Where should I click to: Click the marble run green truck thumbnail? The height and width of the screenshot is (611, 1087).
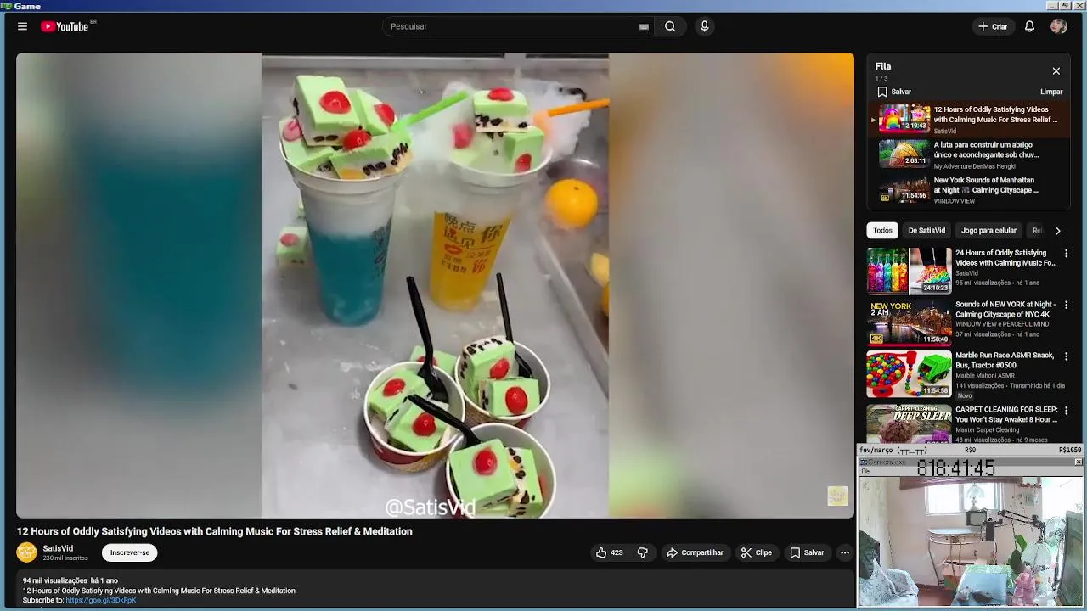point(909,373)
